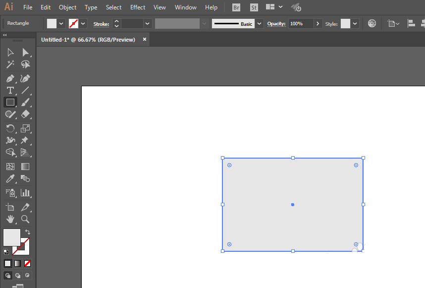Expand the stroke weight dropdown
The width and height of the screenshot is (425, 288).
147,24
